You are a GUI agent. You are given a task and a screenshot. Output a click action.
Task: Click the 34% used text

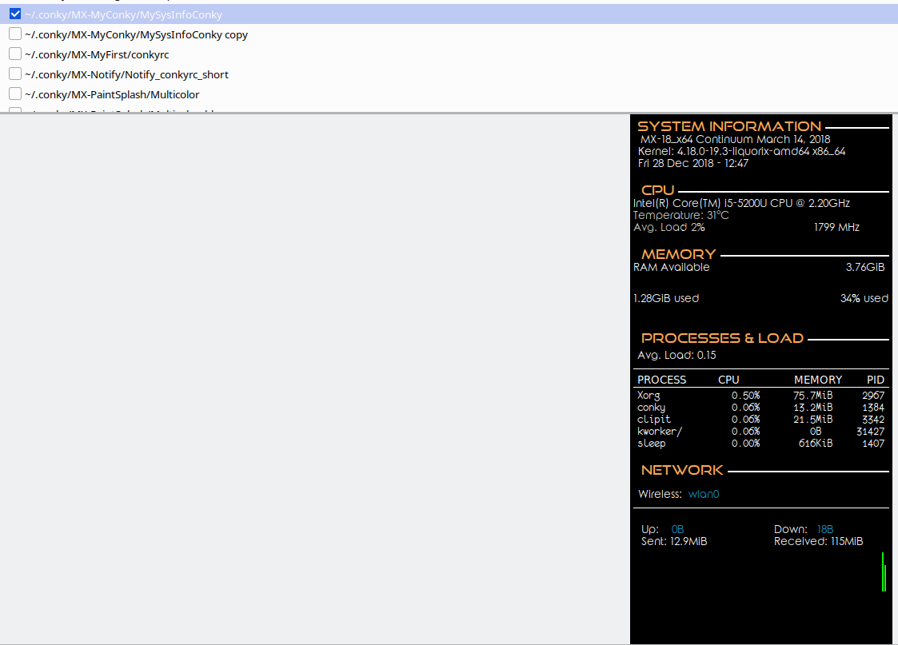[864, 298]
